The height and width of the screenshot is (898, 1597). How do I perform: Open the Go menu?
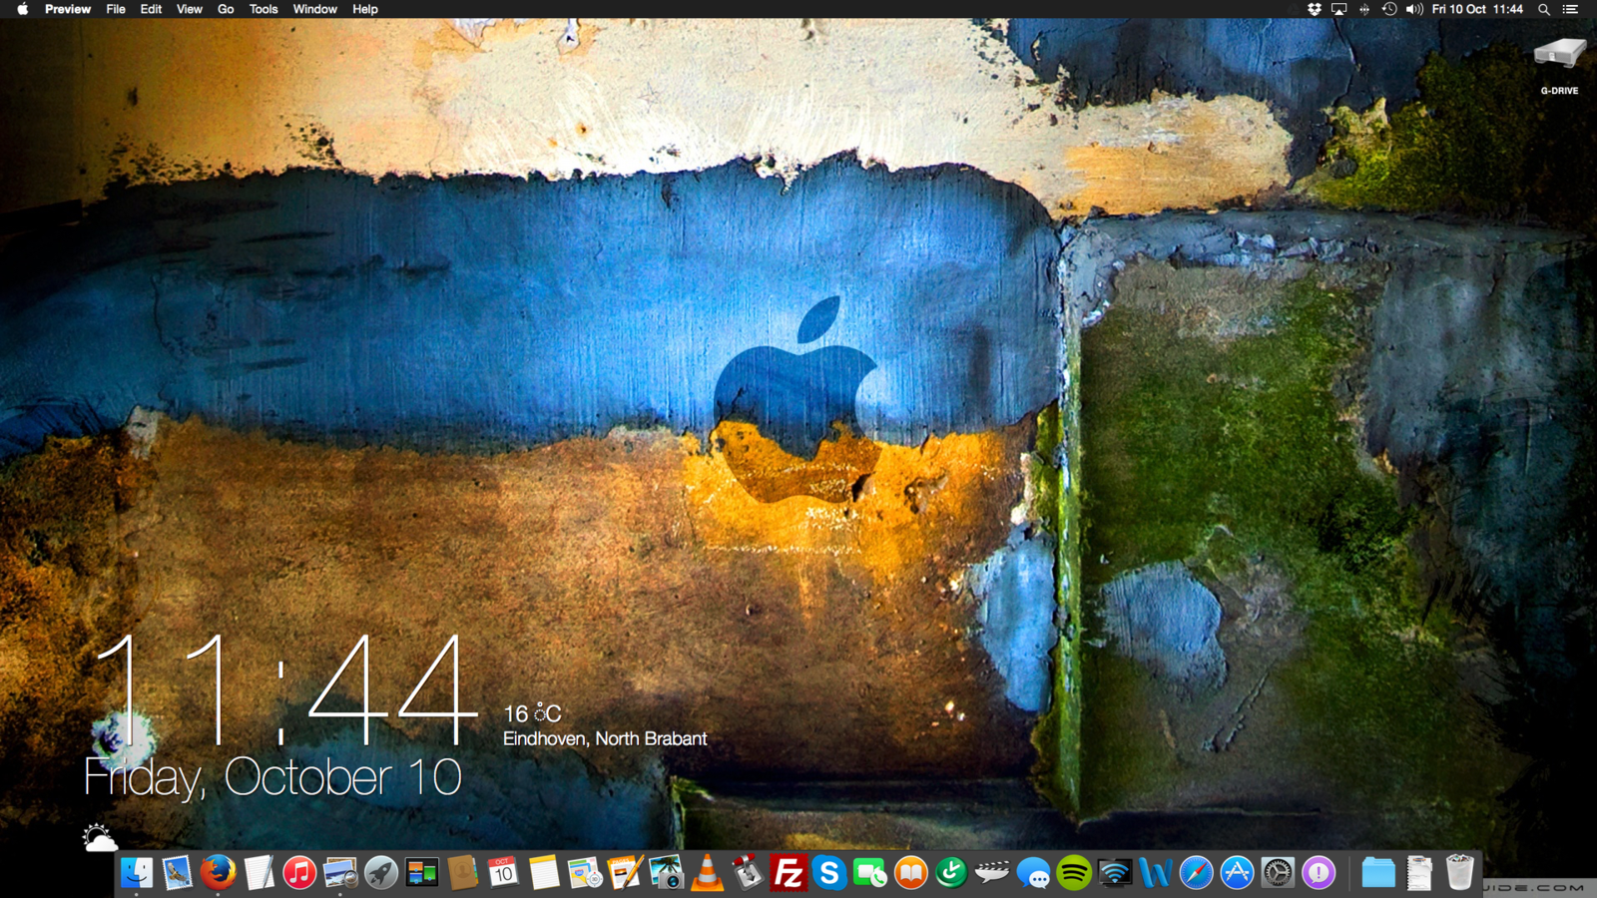click(226, 9)
